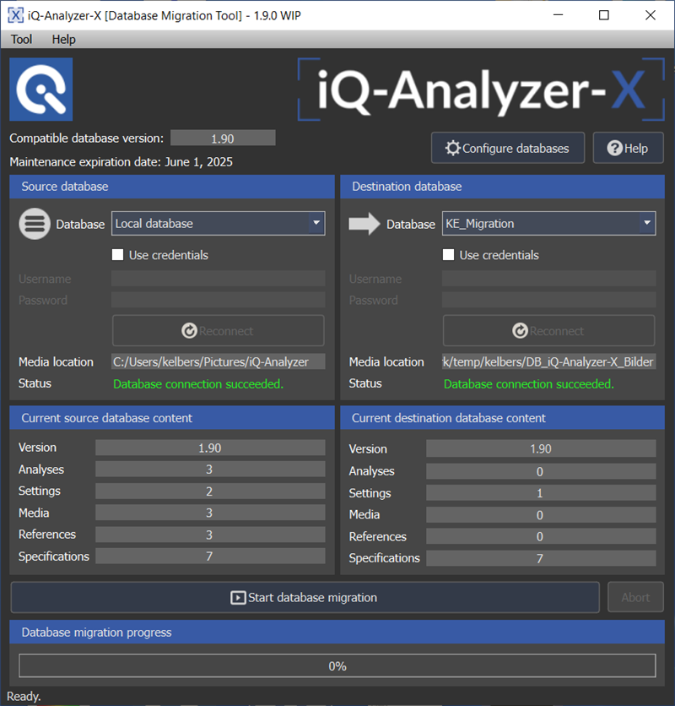
Task: Click Database migration progress header
Action: [x=337, y=633]
